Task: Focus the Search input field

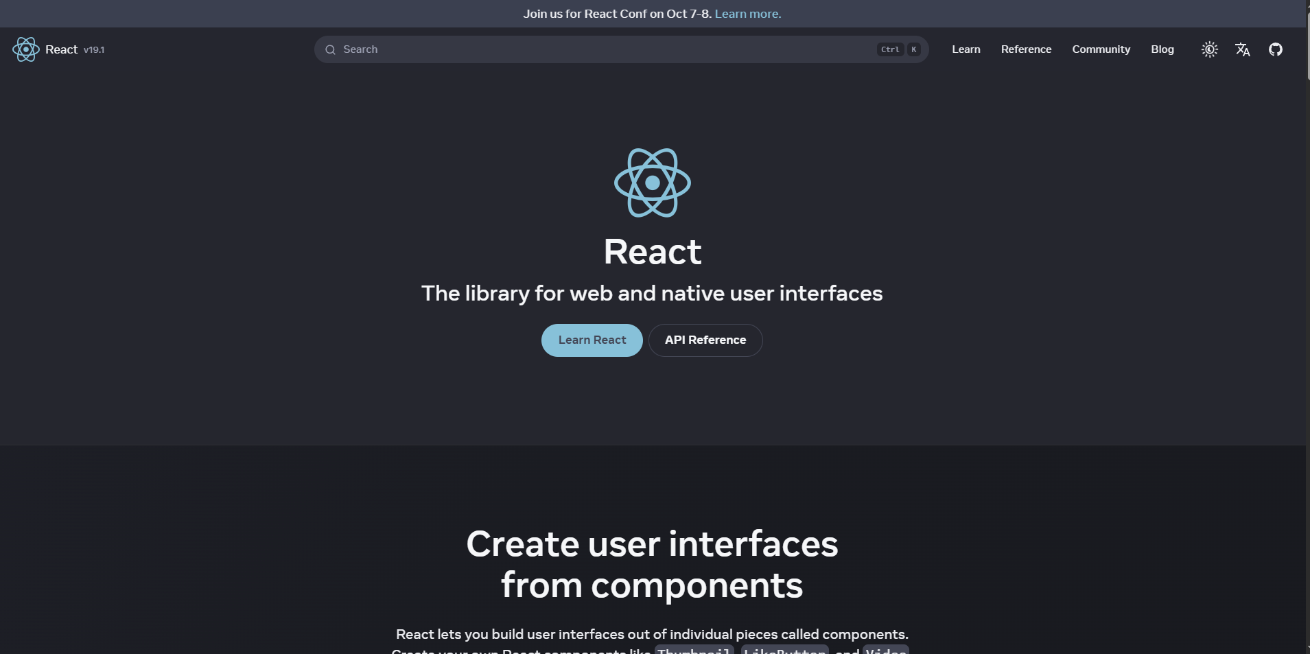Action: 622,49
